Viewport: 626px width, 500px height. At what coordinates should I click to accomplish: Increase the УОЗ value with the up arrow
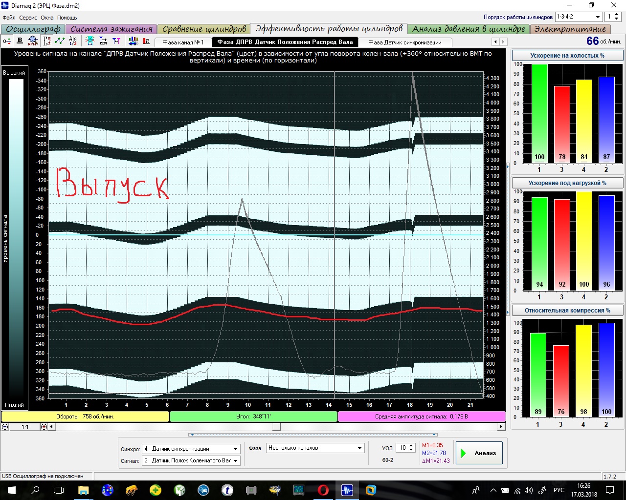point(411,445)
